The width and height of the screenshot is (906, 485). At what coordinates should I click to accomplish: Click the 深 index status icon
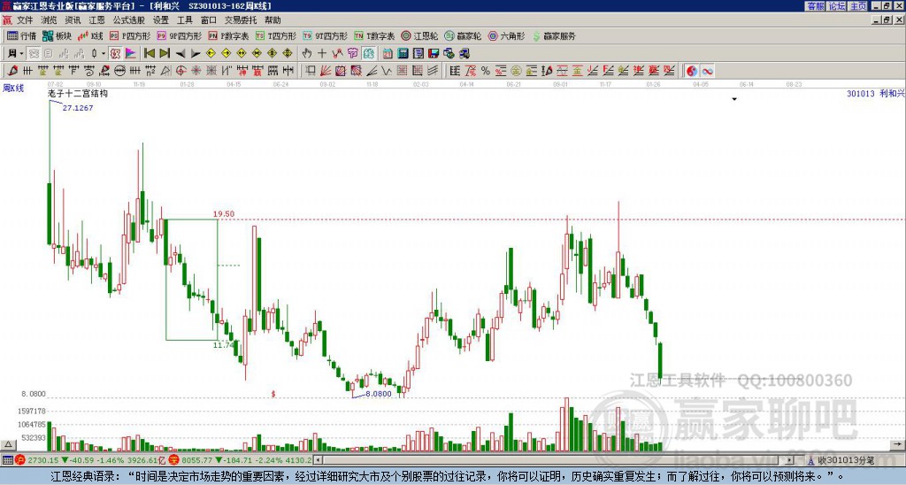(173, 460)
